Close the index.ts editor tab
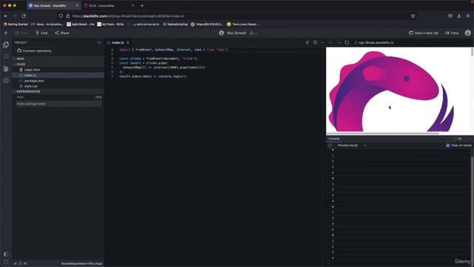This screenshot has height=267, width=474. (x=128, y=43)
